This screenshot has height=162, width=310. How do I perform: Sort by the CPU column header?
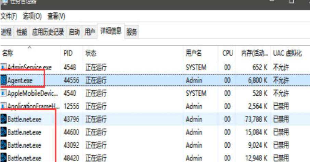point(228,53)
